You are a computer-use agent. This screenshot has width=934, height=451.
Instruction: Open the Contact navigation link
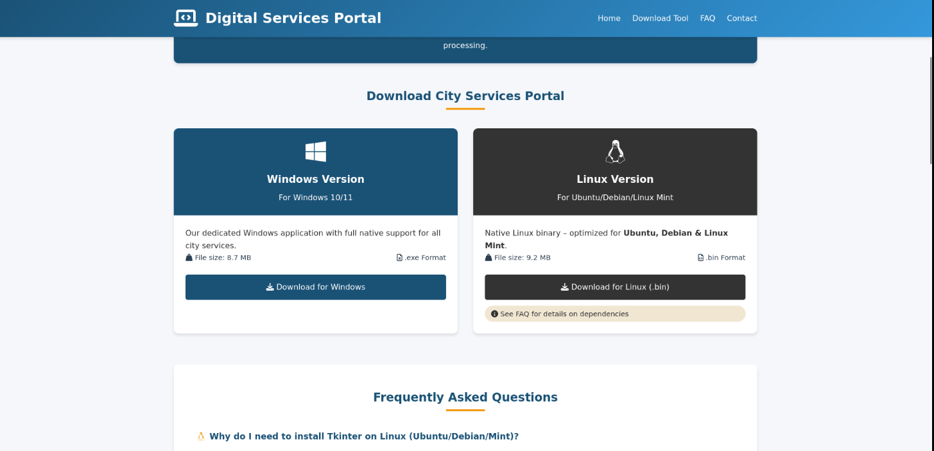pyautogui.click(x=741, y=19)
